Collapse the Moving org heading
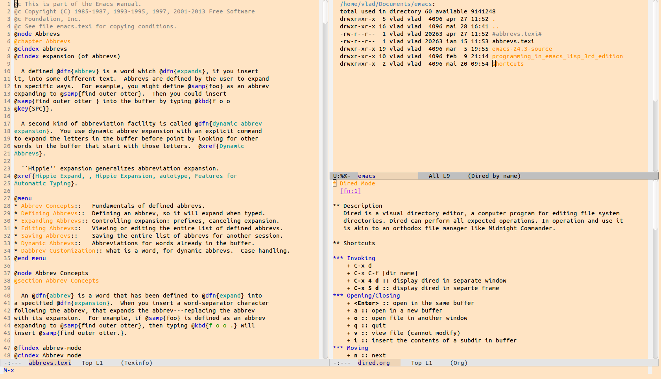 point(351,348)
